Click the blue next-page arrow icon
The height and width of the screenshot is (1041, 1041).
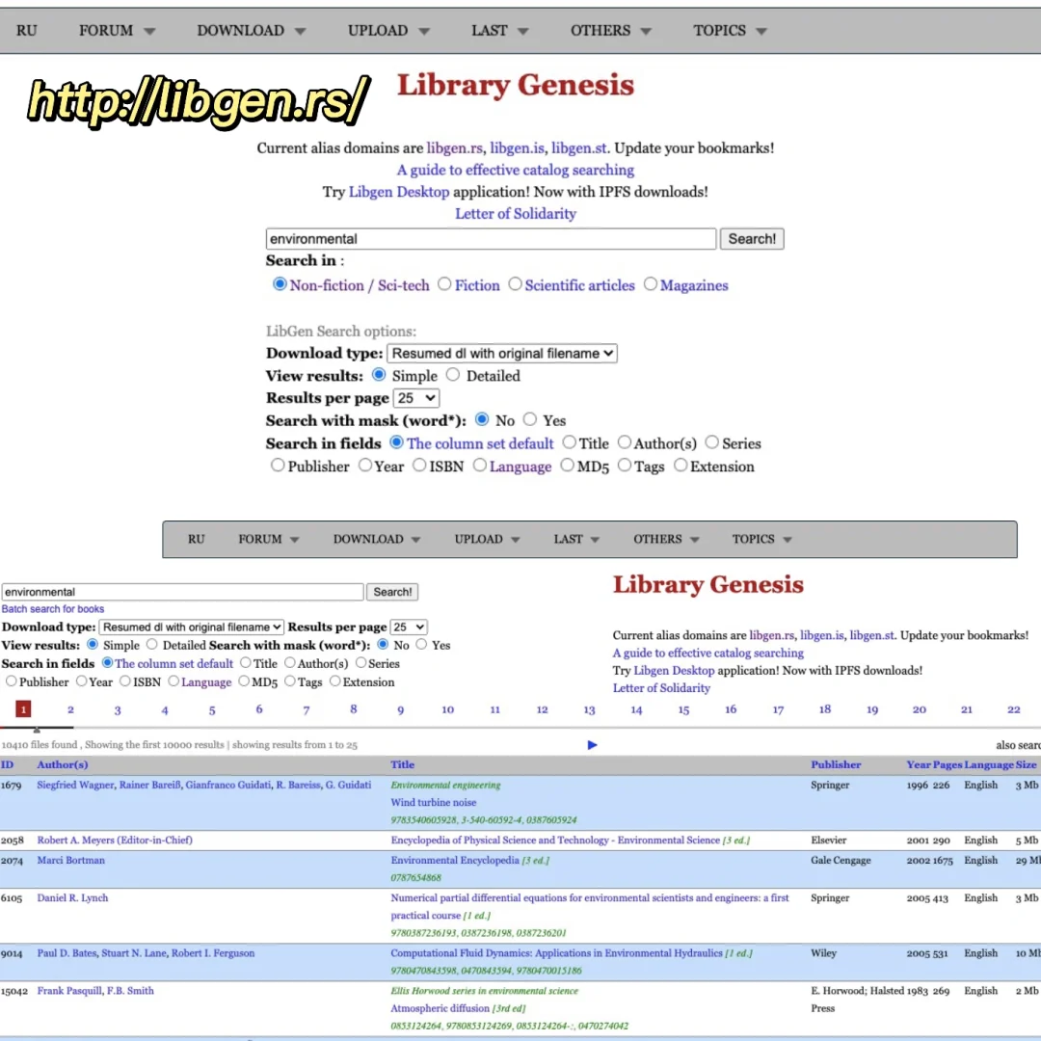click(x=592, y=745)
